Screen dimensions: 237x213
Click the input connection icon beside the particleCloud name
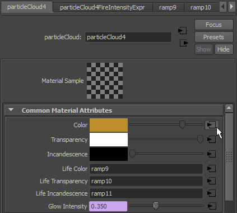[x=182, y=30]
